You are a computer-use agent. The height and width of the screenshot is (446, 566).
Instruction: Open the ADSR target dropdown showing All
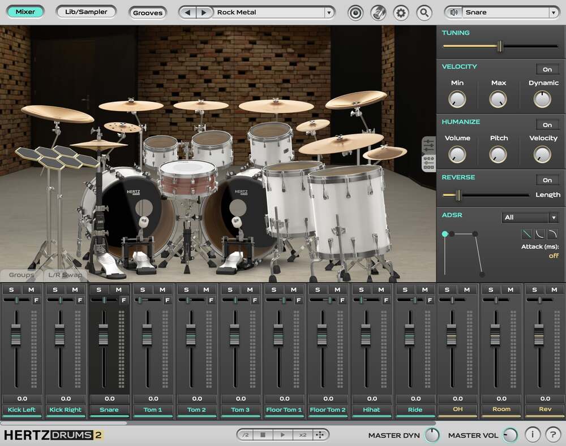pyautogui.click(x=529, y=217)
